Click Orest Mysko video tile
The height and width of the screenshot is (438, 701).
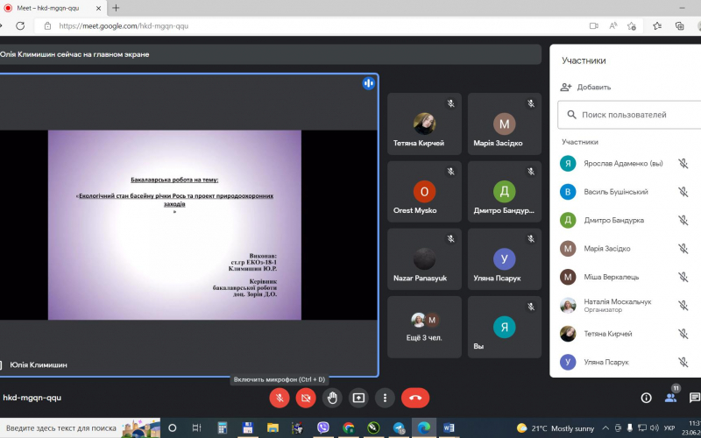pyautogui.click(x=424, y=192)
